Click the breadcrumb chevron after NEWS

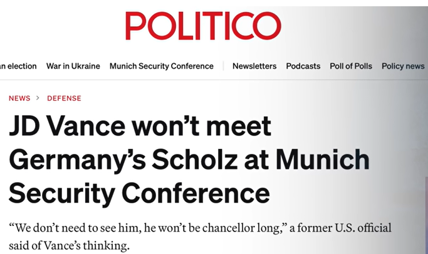point(38,98)
